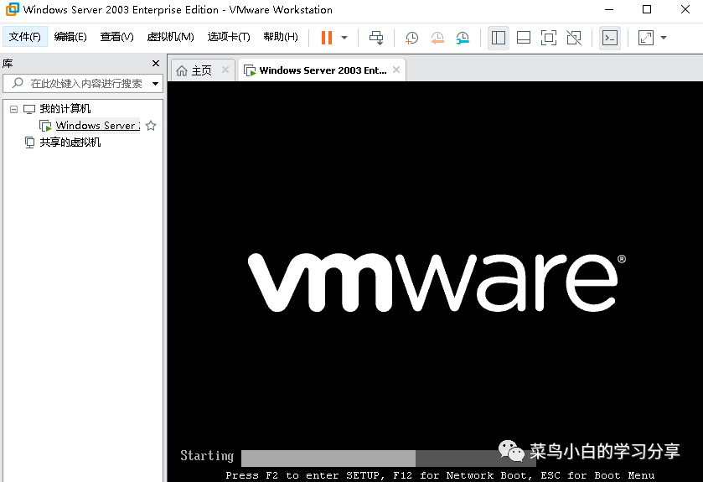Select Windows Server VM in the library tree

(97, 126)
